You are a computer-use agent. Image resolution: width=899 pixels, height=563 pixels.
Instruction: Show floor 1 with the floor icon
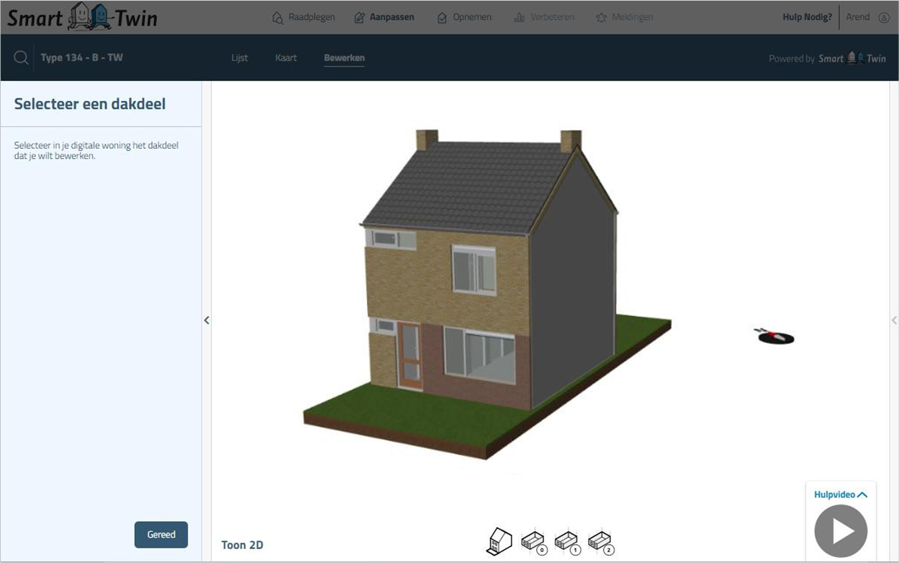[567, 542]
